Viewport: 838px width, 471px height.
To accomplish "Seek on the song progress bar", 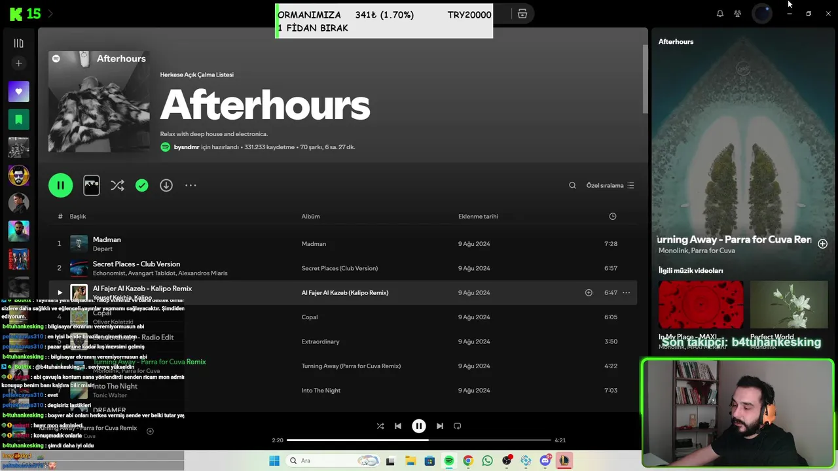I will 419,440.
